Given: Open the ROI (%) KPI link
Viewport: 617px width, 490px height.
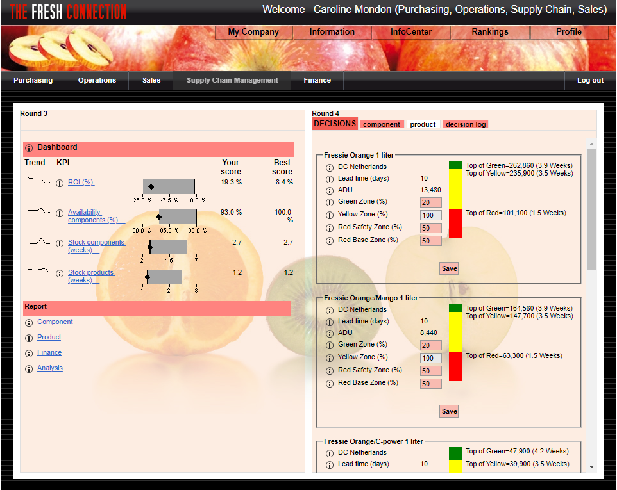Looking at the screenshot, I should [81, 183].
